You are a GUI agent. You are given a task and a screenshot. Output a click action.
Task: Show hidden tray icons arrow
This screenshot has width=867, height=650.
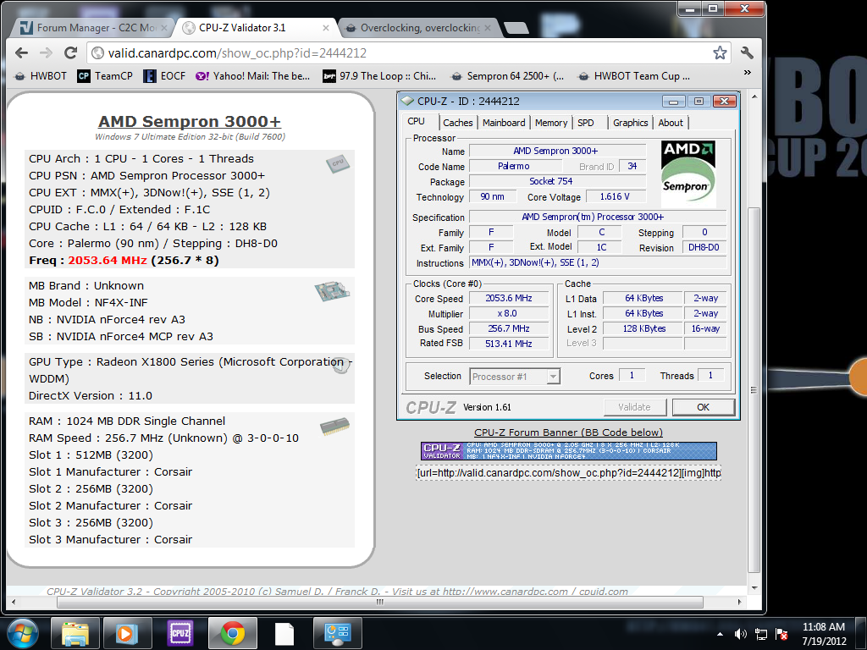(720, 634)
